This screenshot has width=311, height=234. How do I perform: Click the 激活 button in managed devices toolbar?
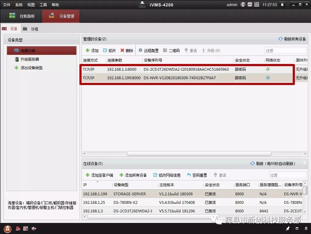(190, 51)
